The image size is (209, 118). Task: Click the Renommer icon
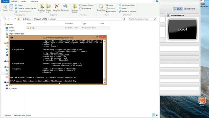(65, 7)
